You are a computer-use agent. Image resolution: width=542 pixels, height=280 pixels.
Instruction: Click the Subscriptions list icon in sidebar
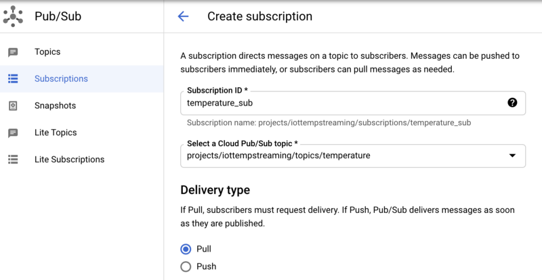(x=13, y=79)
